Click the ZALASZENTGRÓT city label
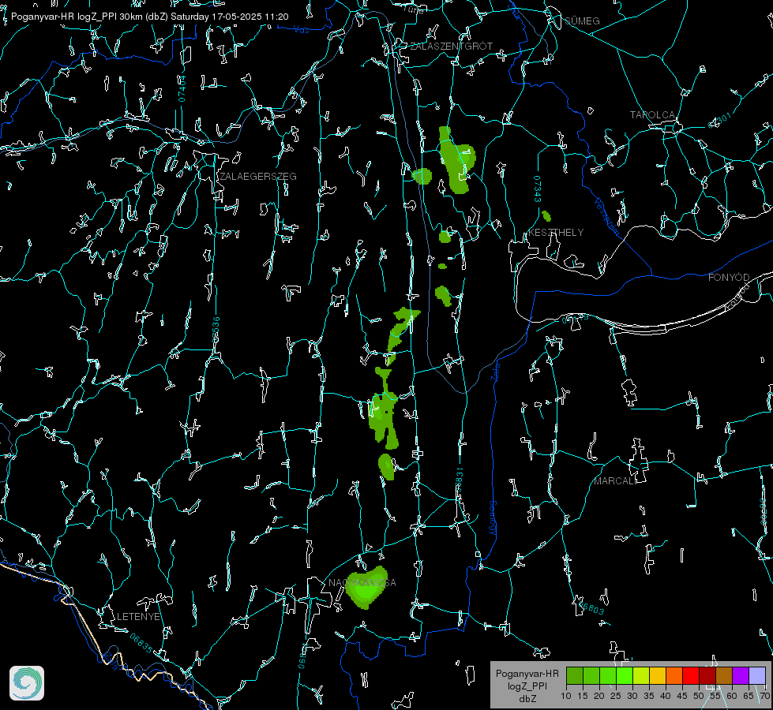 point(452,47)
